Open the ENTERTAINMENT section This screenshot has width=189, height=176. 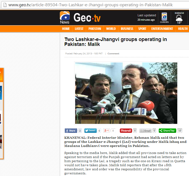click(162, 29)
